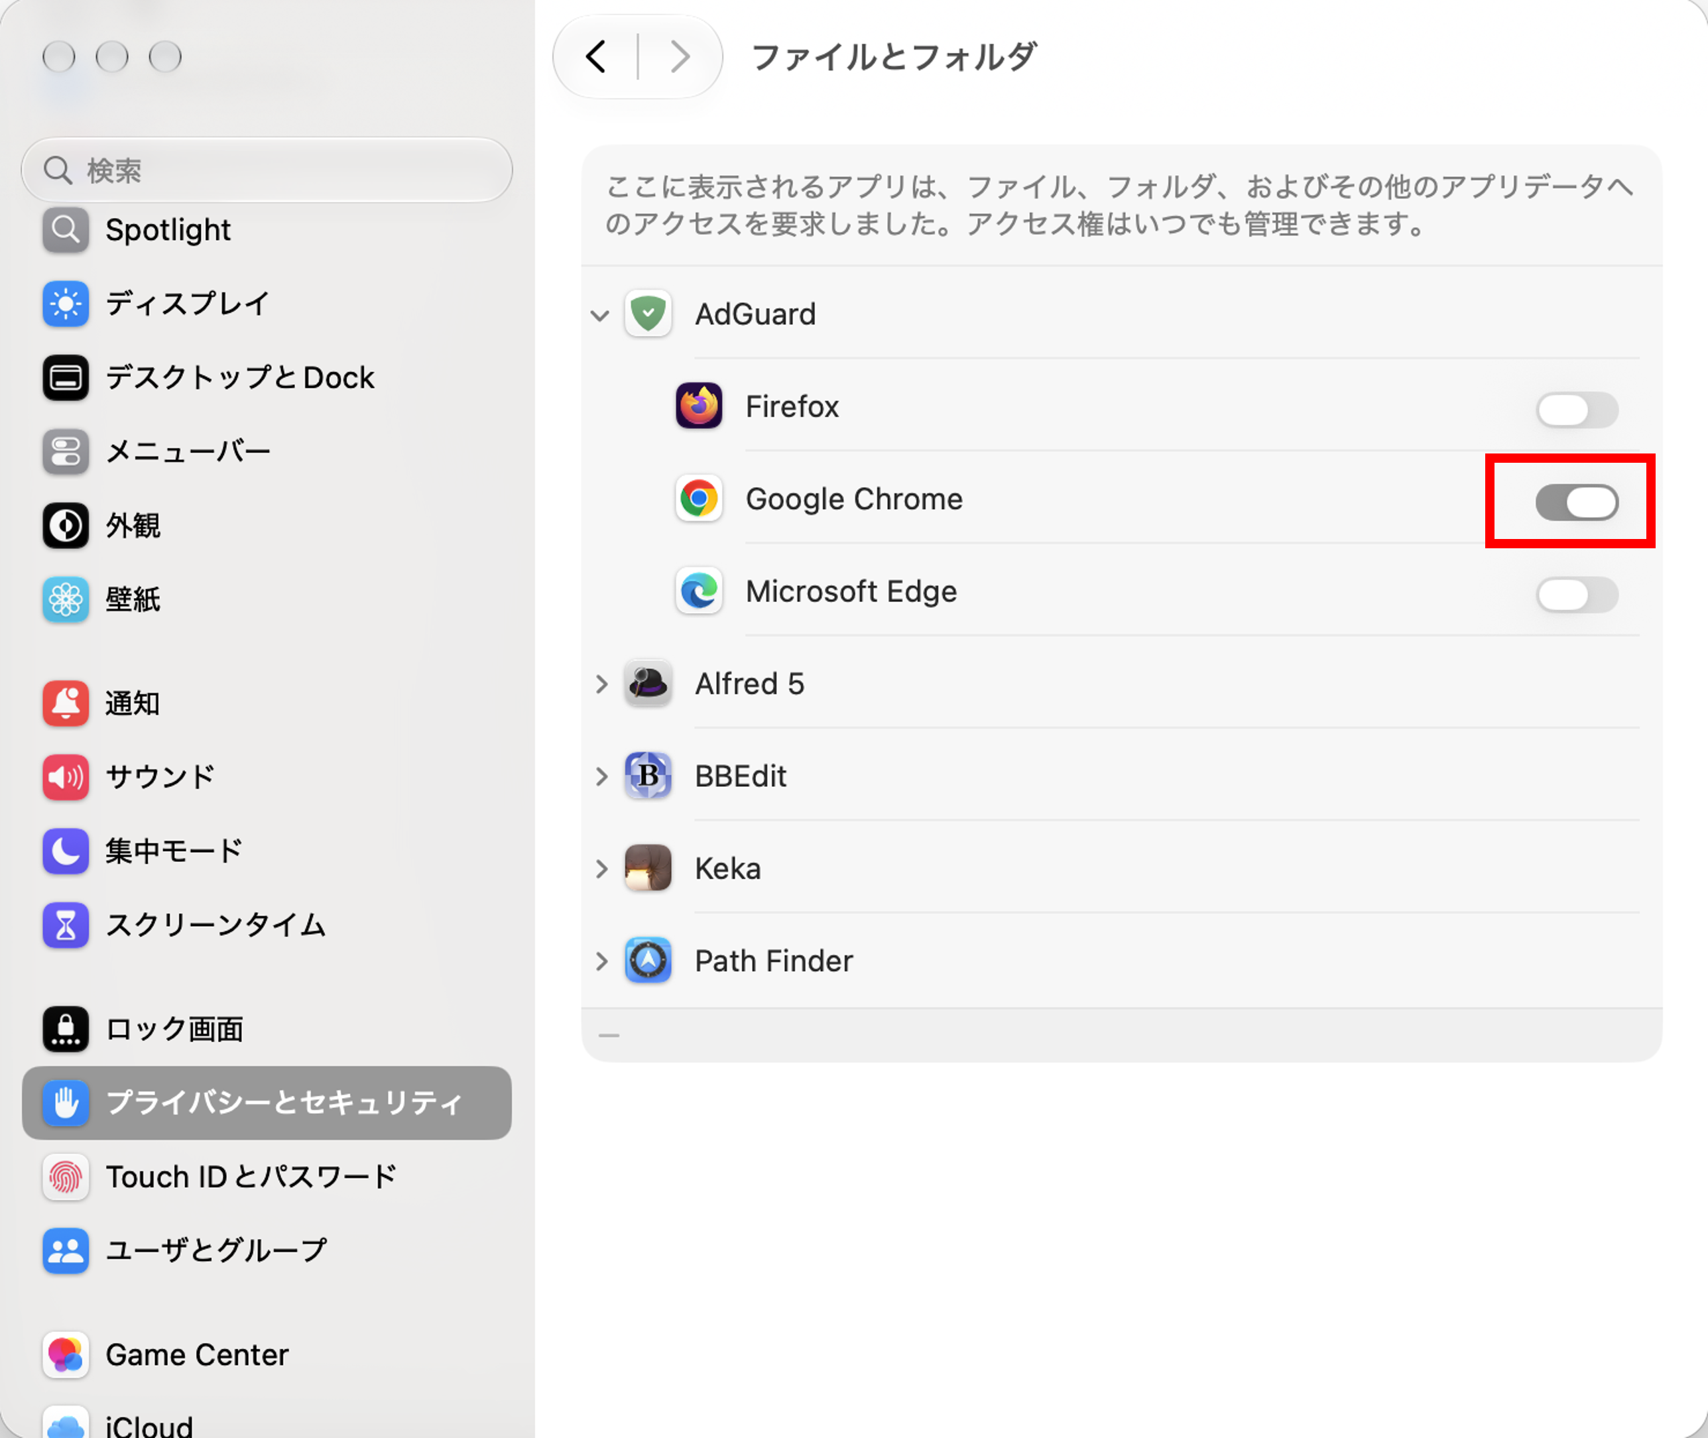Click the ディスプレイ sun icon
This screenshot has height=1438, width=1708.
pos(66,304)
